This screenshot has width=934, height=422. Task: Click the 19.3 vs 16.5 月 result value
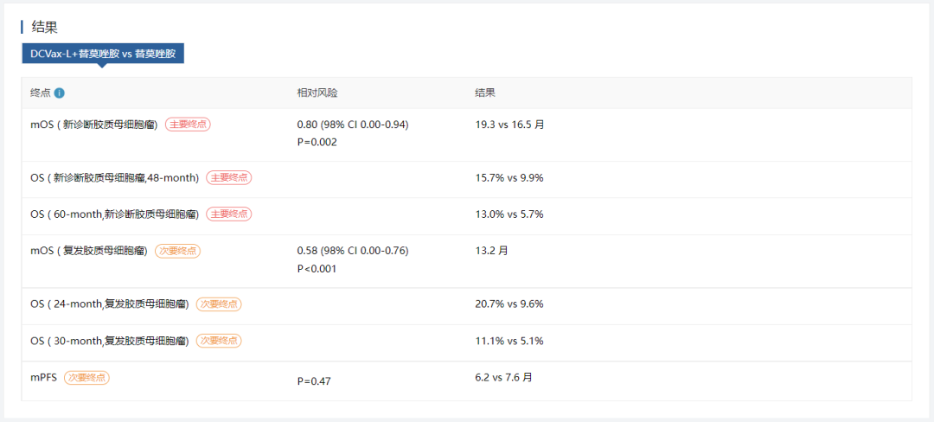(509, 125)
